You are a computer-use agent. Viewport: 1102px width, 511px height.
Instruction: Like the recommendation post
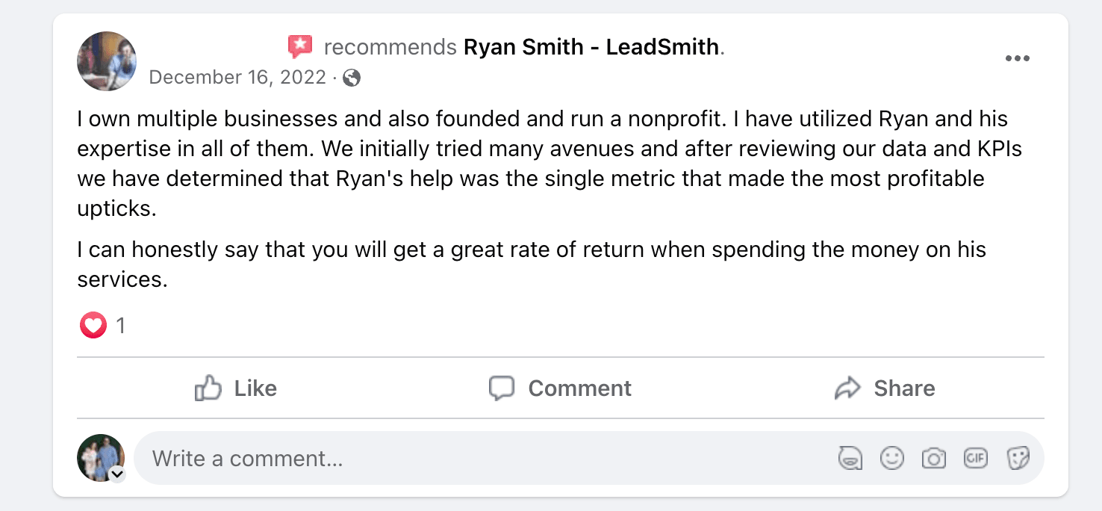pyautogui.click(x=236, y=388)
